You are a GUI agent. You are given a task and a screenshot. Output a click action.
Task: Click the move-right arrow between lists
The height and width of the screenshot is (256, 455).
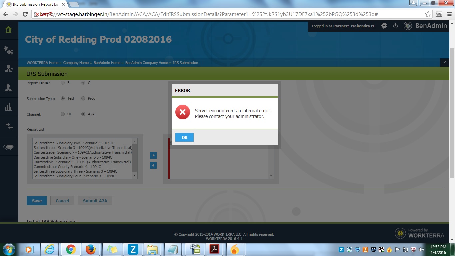click(x=153, y=155)
